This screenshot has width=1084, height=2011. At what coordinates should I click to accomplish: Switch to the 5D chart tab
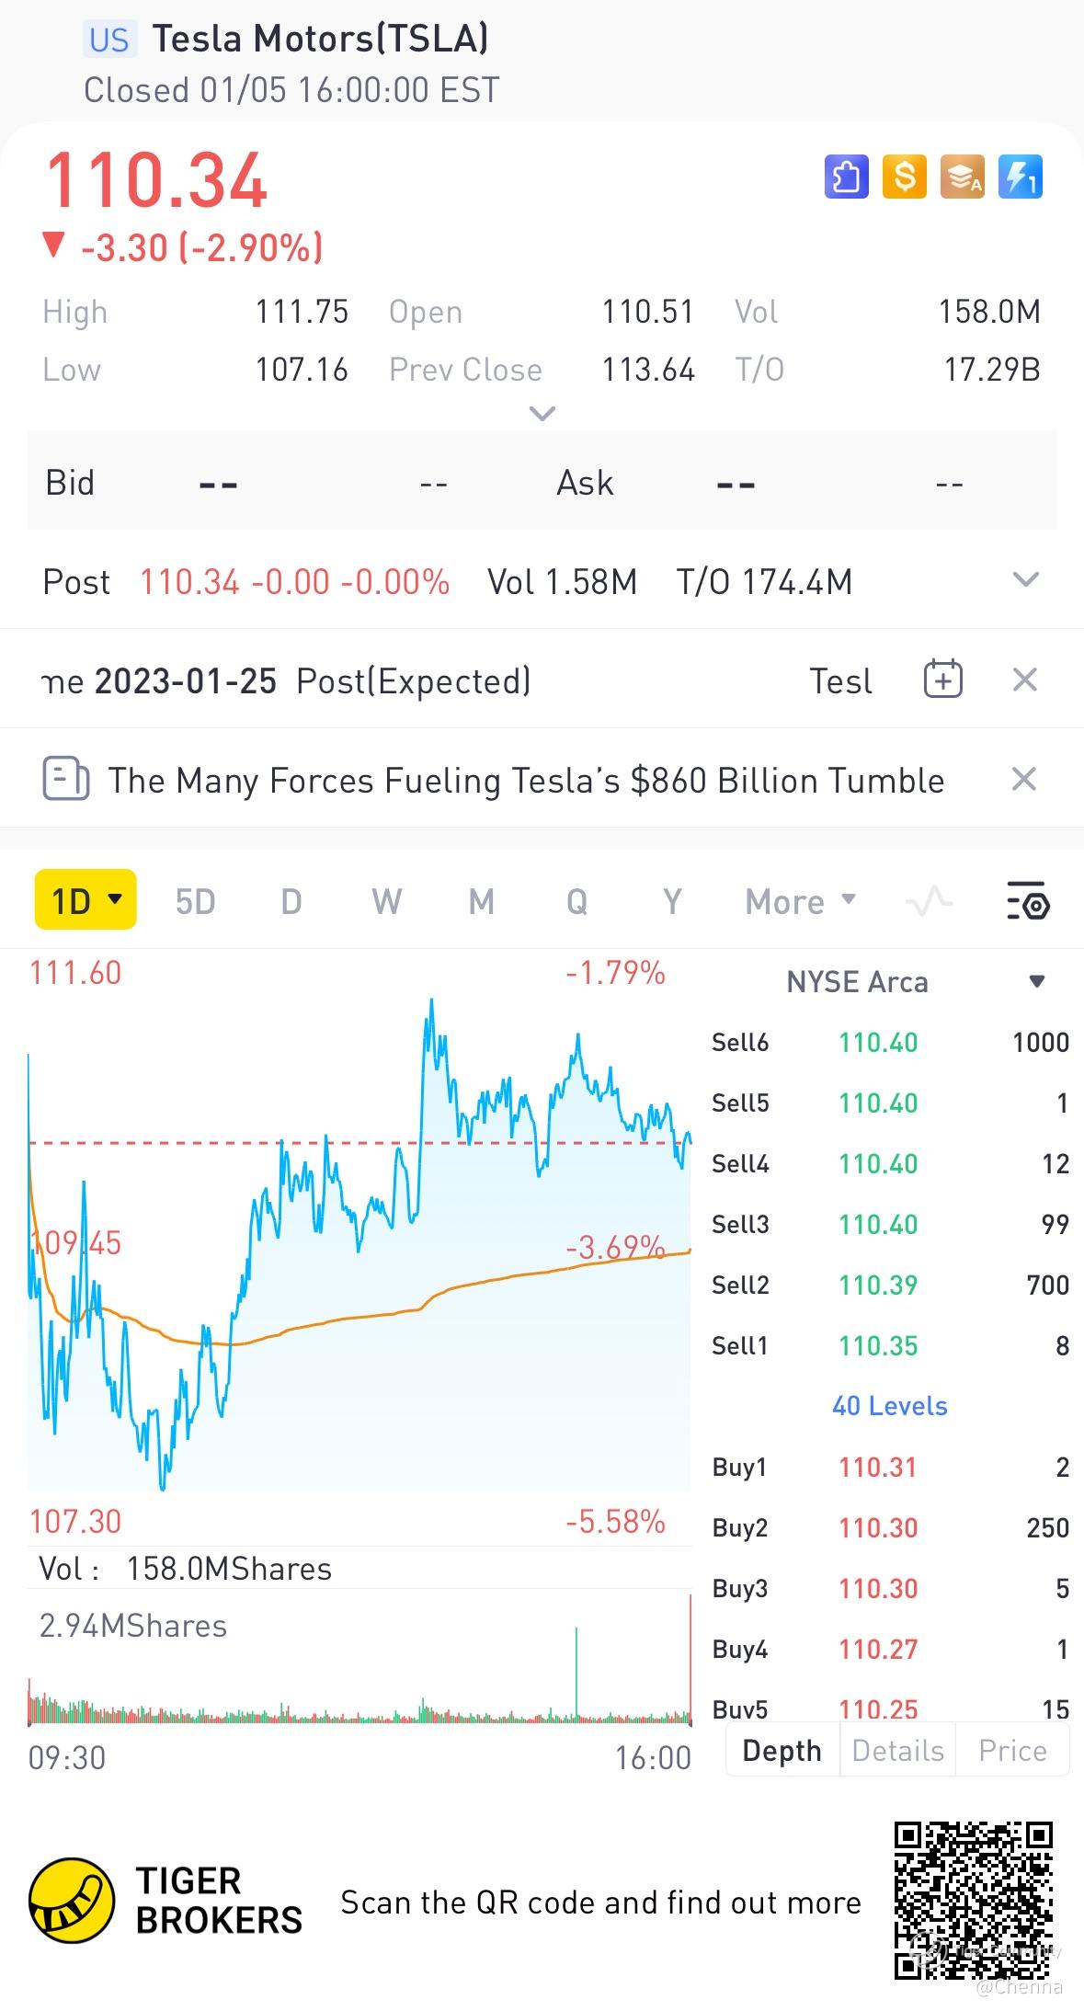(x=195, y=901)
